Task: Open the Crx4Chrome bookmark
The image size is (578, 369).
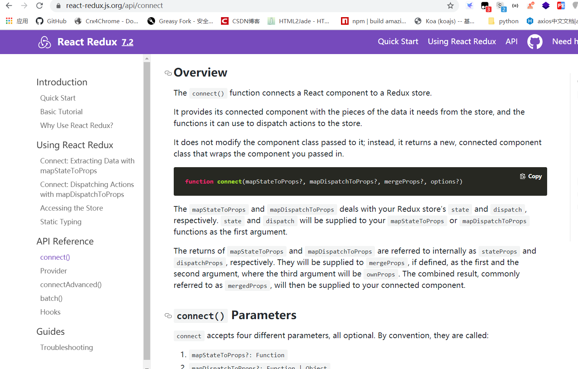Action: click(106, 21)
